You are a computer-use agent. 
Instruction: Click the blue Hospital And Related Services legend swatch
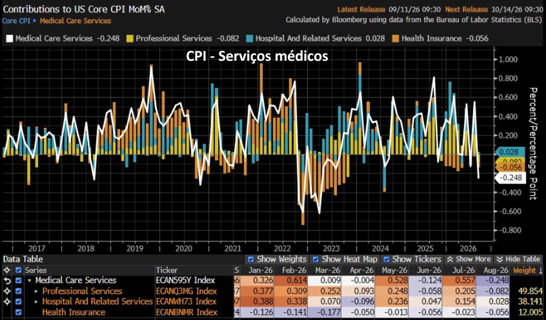click(249, 39)
